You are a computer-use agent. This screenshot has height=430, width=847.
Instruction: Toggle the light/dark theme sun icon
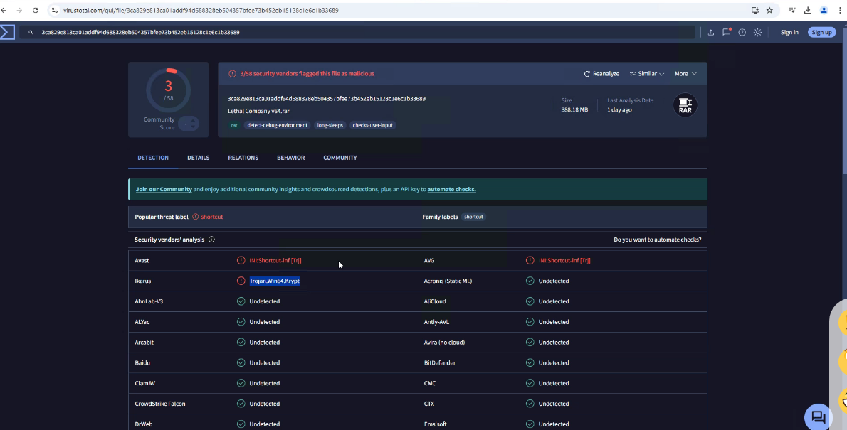pyautogui.click(x=758, y=33)
